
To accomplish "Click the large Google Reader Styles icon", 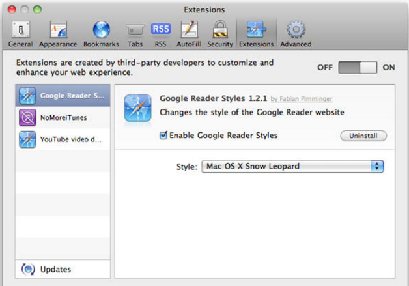I will [137, 107].
